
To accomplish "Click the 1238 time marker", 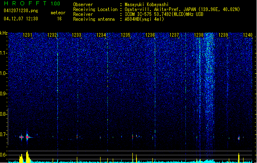I will pyautogui.click(x=199, y=35).
